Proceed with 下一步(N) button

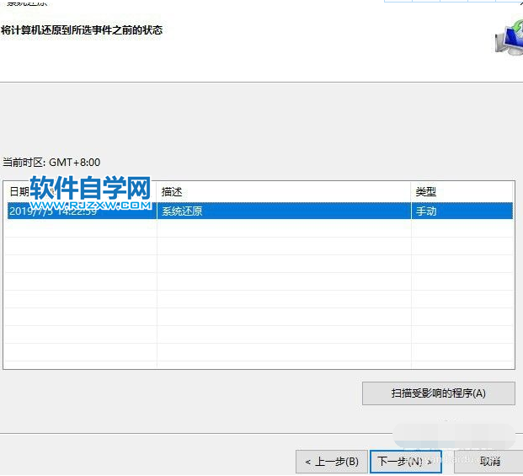point(405,462)
